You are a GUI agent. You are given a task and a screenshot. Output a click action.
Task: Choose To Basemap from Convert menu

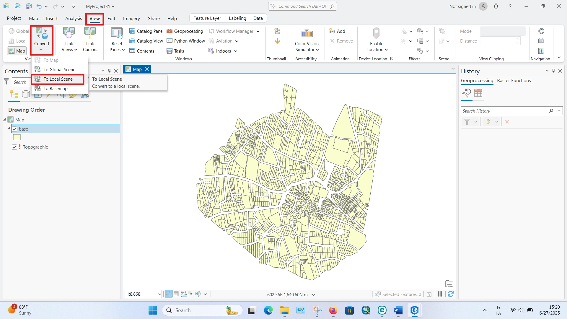pos(56,88)
